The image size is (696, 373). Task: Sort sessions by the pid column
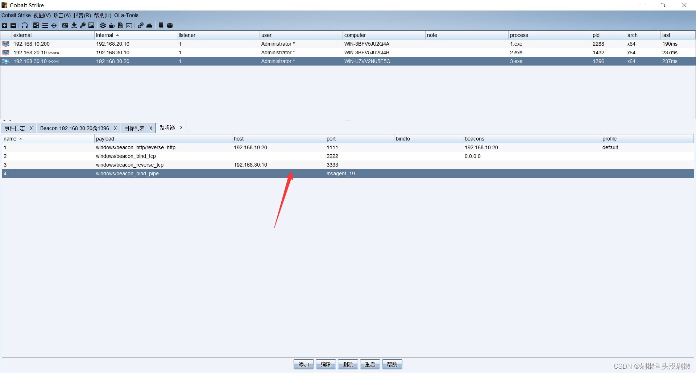(608, 35)
